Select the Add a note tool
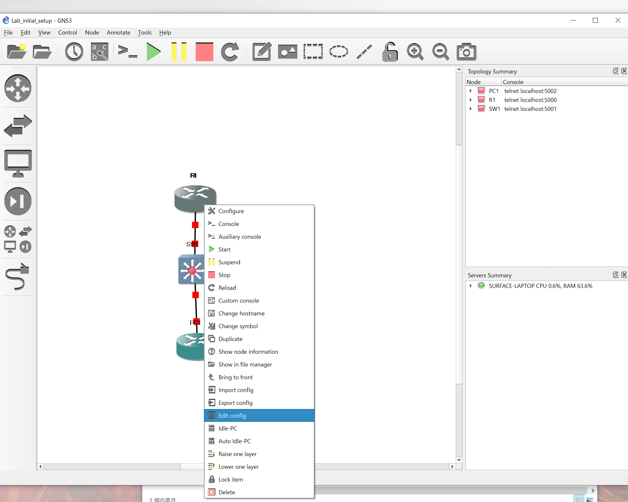The width and height of the screenshot is (628, 502). tap(262, 51)
